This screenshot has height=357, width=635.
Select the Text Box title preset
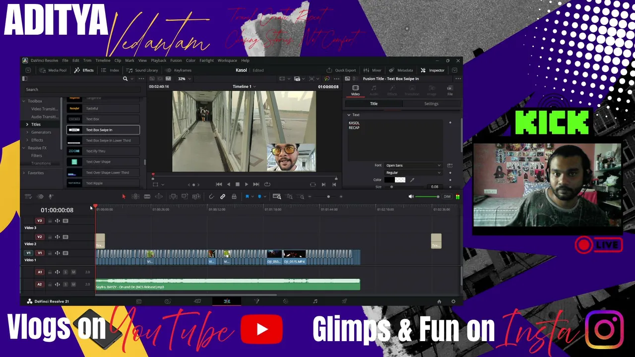pos(103,119)
